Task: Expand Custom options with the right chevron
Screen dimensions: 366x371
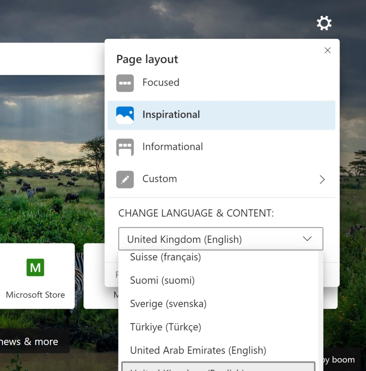Action: pyautogui.click(x=322, y=179)
